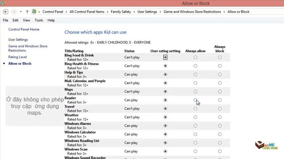Always block Windows Calculator
The height and width of the screenshot is (159, 284).
pyautogui.click(x=220, y=134)
